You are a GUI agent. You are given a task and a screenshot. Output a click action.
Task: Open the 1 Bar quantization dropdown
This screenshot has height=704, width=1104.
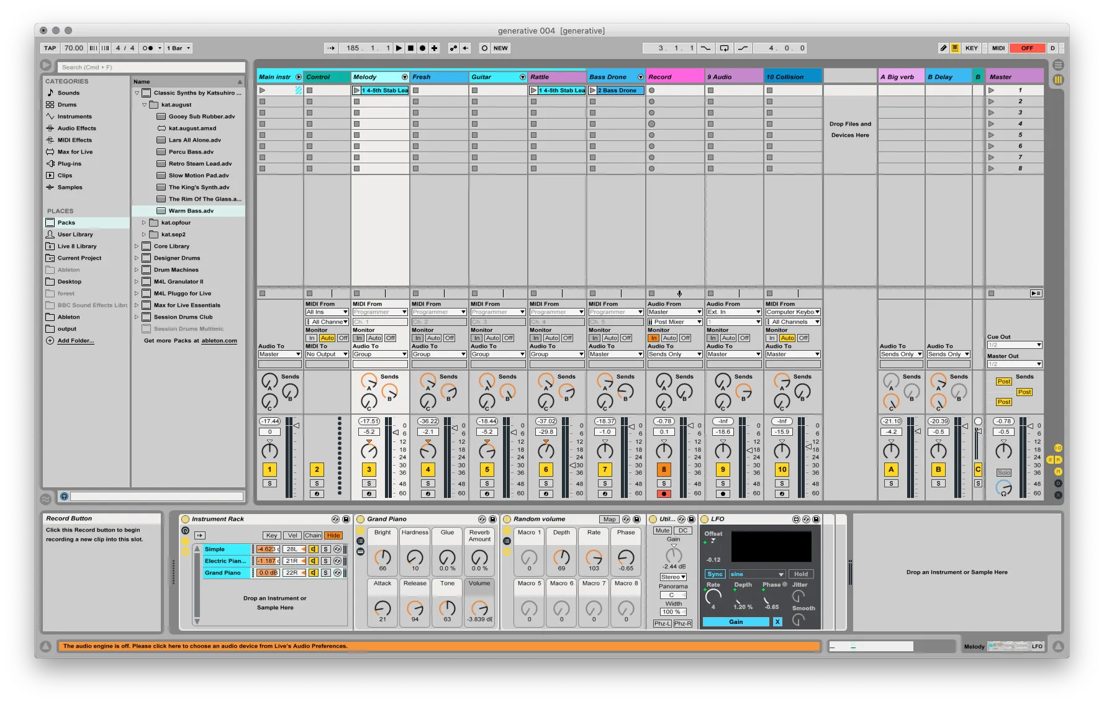[179, 48]
